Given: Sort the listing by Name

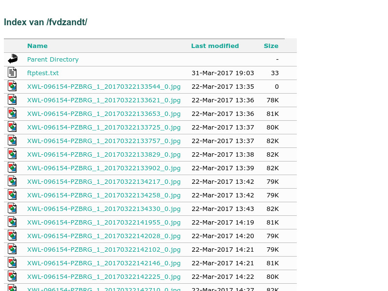Looking at the screenshot, I should 37,46.
